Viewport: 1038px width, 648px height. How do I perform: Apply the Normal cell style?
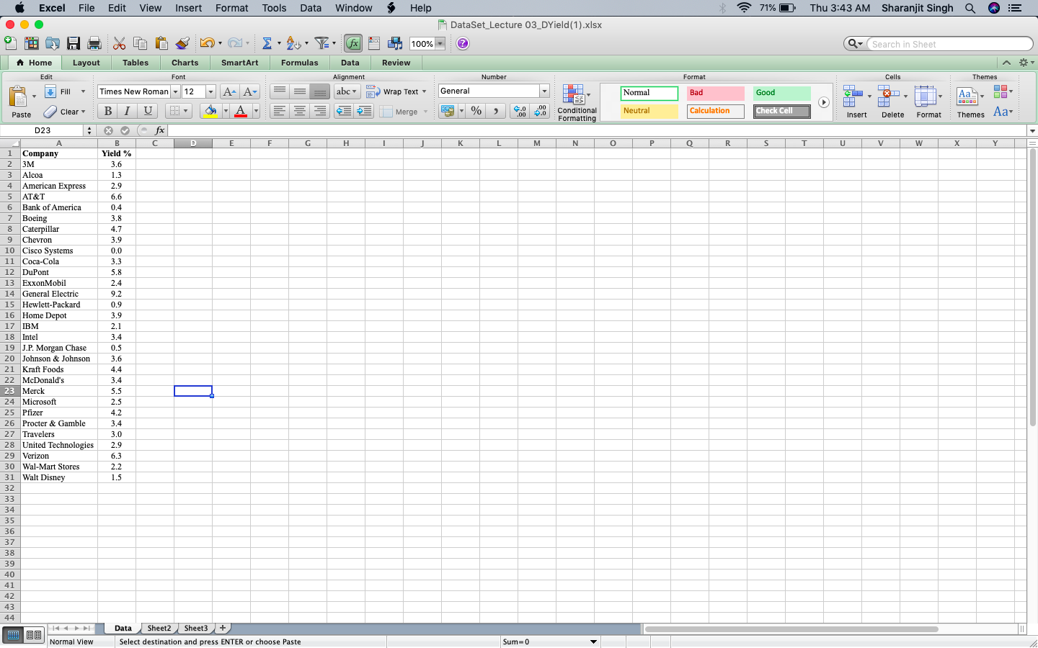pos(649,93)
